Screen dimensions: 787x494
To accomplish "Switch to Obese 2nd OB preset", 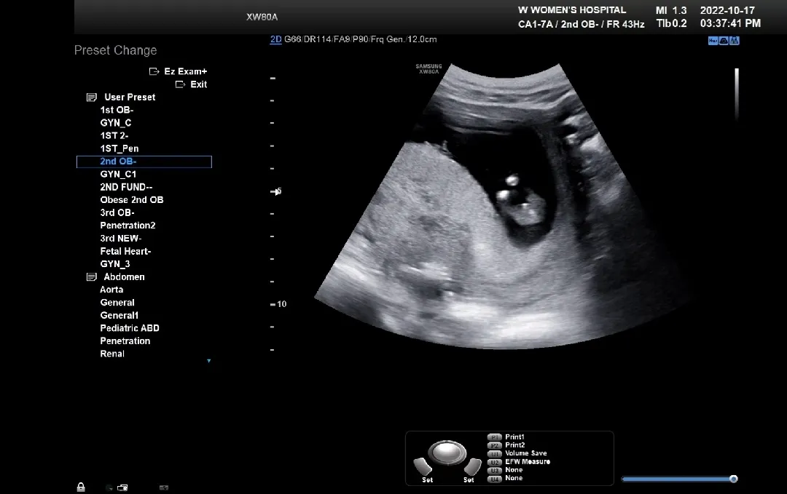I will (132, 200).
